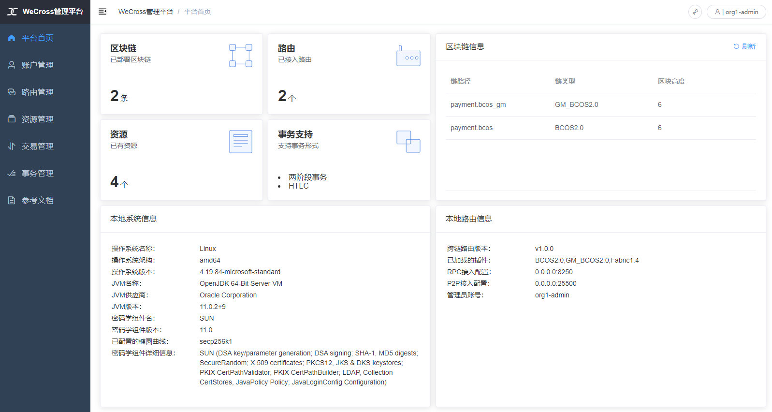Click the 链类型 column header
The height and width of the screenshot is (412, 772).
pos(565,81)
